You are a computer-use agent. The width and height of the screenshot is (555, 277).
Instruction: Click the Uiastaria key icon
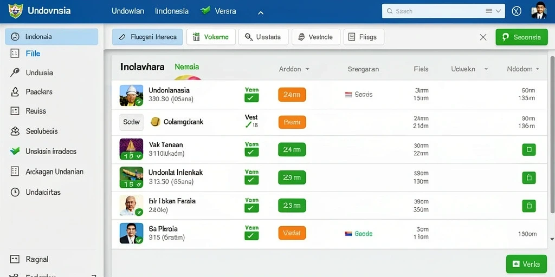[249, 37]
